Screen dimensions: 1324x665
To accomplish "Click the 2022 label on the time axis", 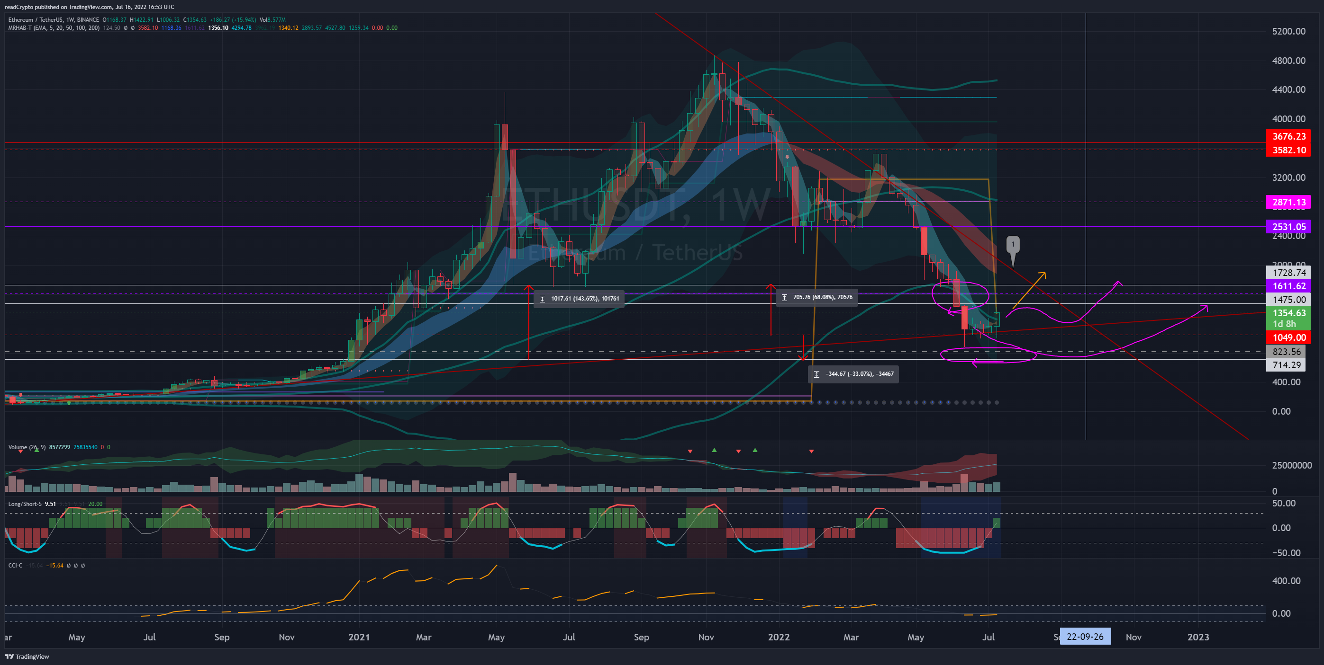I will (778, 637).
